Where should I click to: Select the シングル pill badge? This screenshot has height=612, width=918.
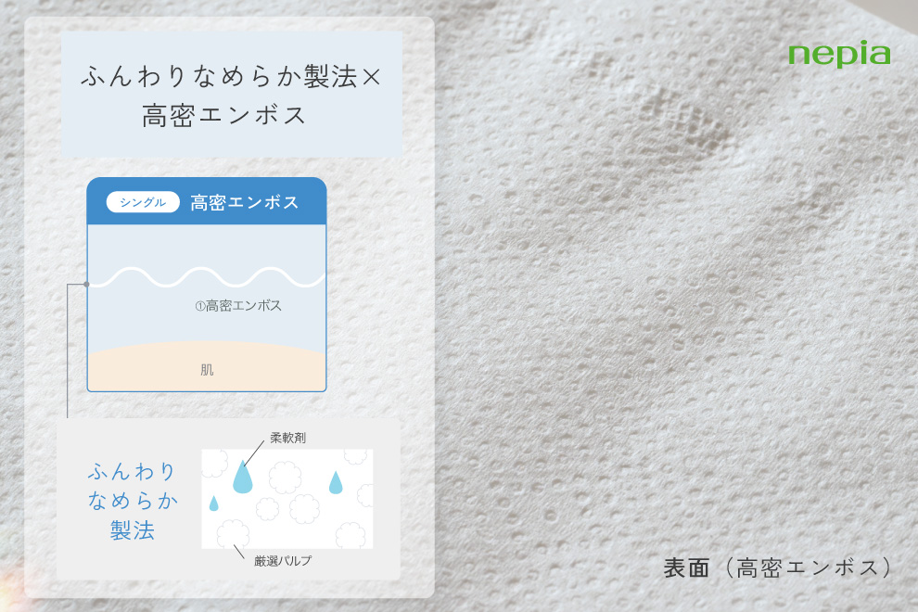coord(143,202)
